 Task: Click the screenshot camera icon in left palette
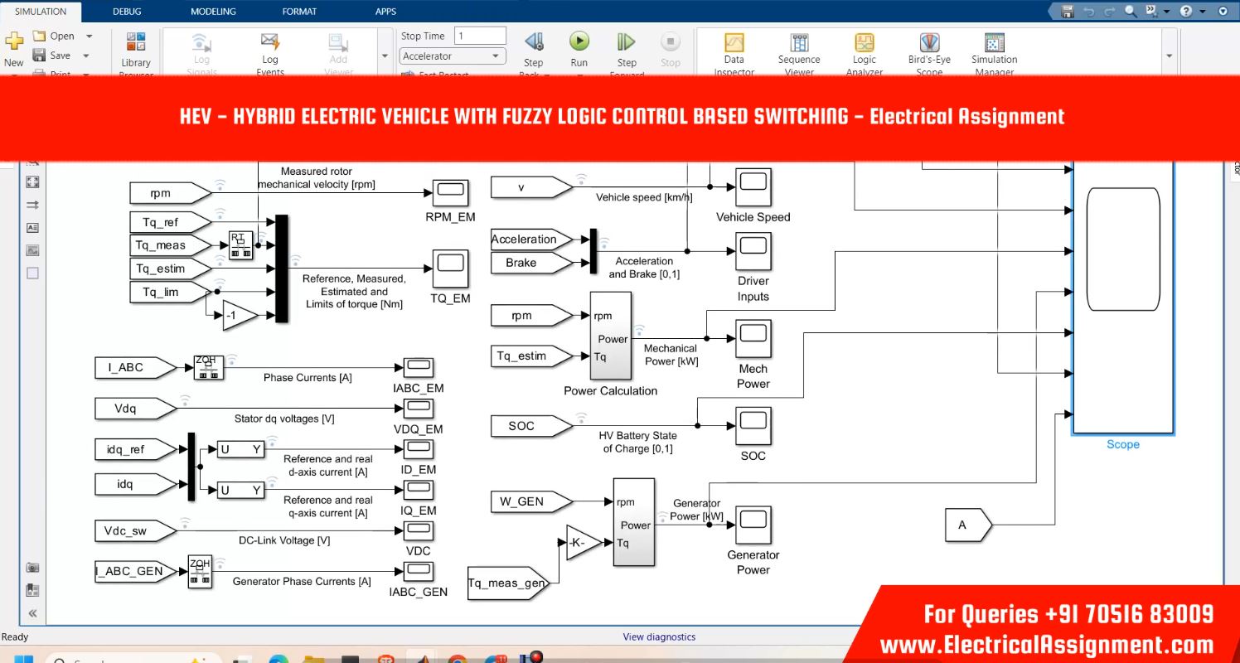coord(32,568)
